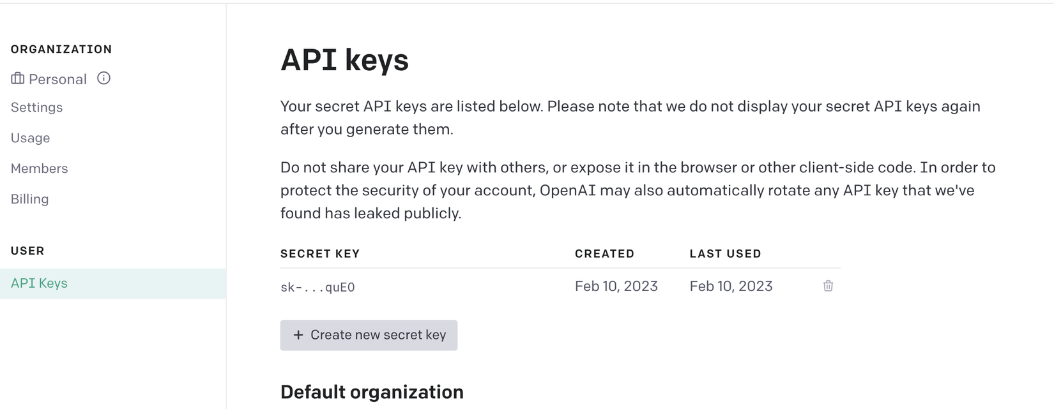Click the SECRET KEY column header

click(320, 254)
